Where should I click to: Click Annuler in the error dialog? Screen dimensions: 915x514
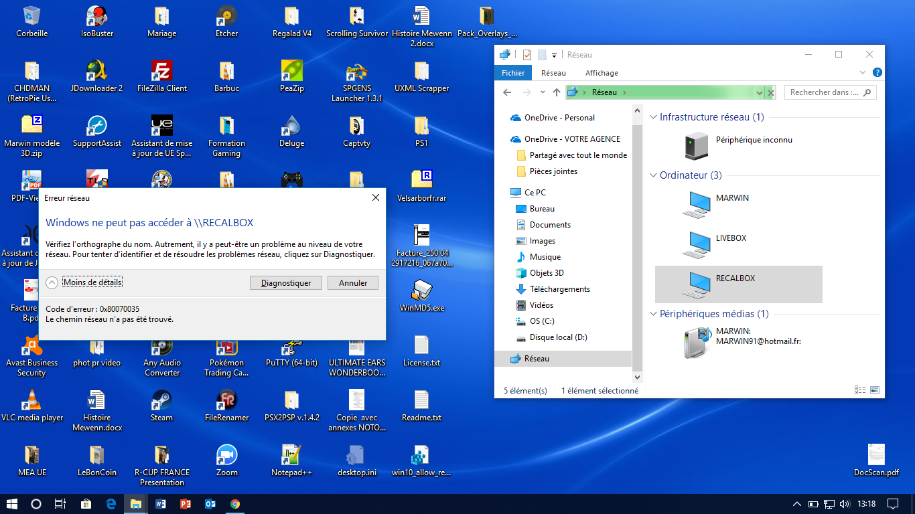(353, 283)
